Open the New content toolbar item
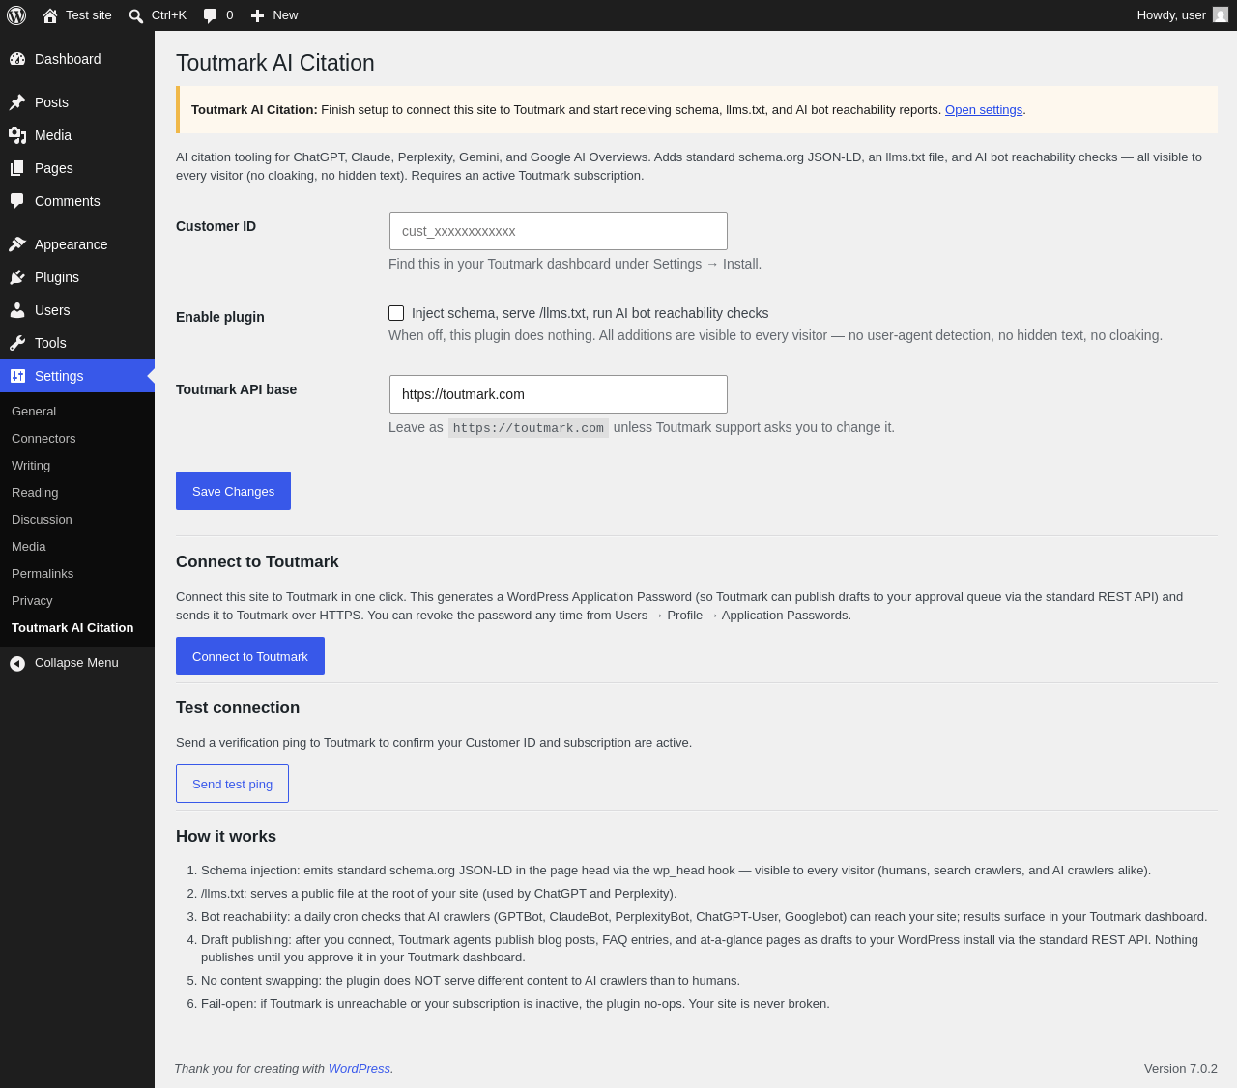1237x1088 pixels. (x=274, y=15)
